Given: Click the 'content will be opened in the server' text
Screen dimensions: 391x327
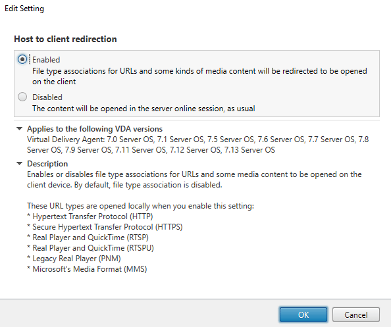Looking at the screenshot, I should (143, 109).
